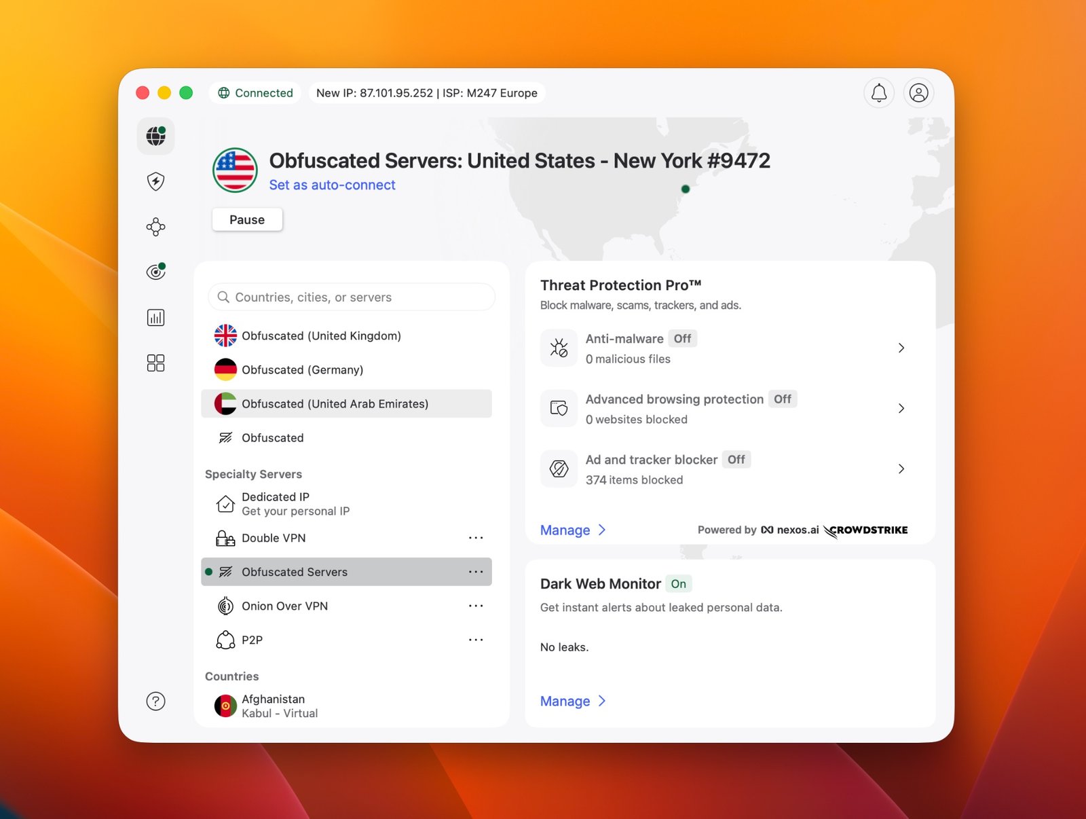
Task: Open the apps grid icon in sidebar
Action: pyautogui.click(x=155, y=363)
